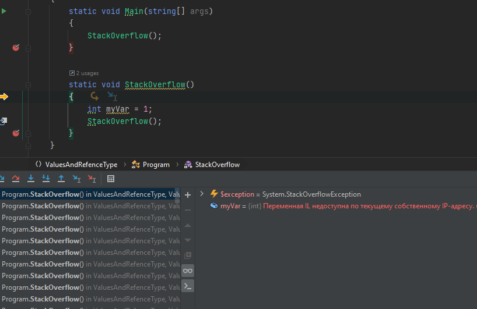The height and width of the screenshot is (309, 477).
Task: Click fold end marker at StackOverflow's closing brace
Action: coord(29,134)
